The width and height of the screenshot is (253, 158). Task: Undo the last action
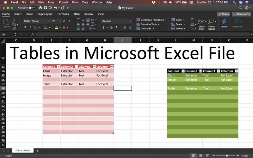point(56,8)
